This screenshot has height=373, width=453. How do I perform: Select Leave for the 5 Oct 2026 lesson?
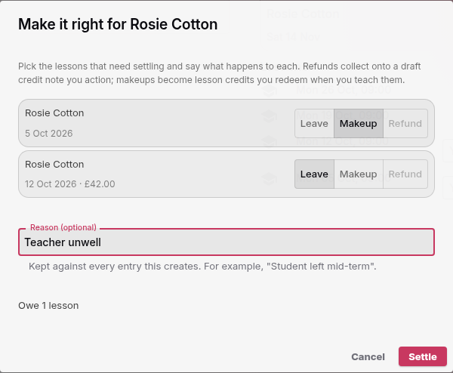click(314, 123)
